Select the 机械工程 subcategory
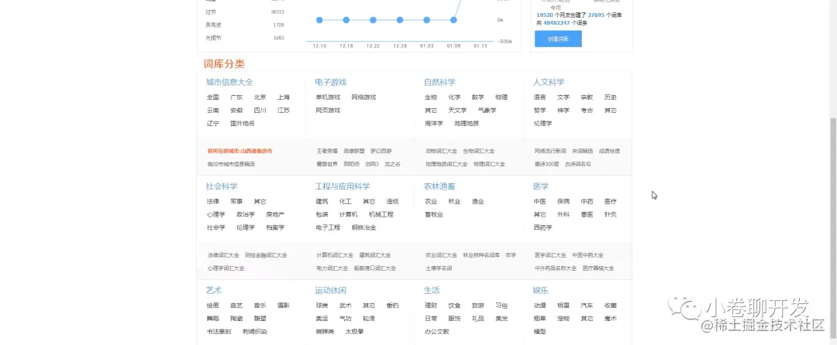The width and height of the screenshot is (837, 345). click(381, 214)
